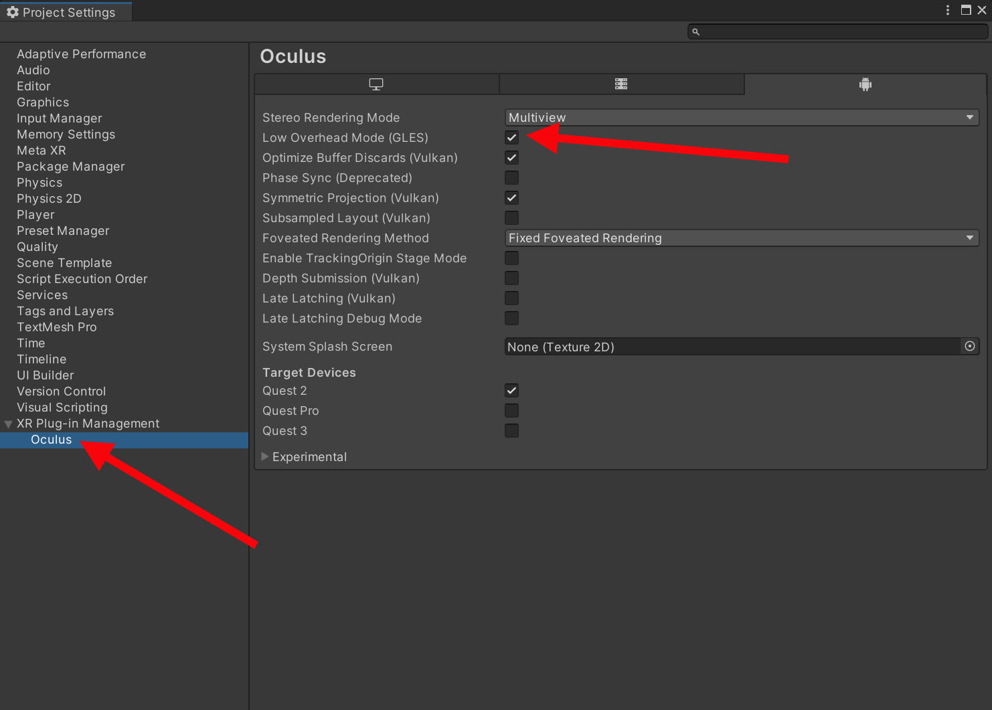Open Services settings
The image size is (992, 710).
(x=42, y=295)
